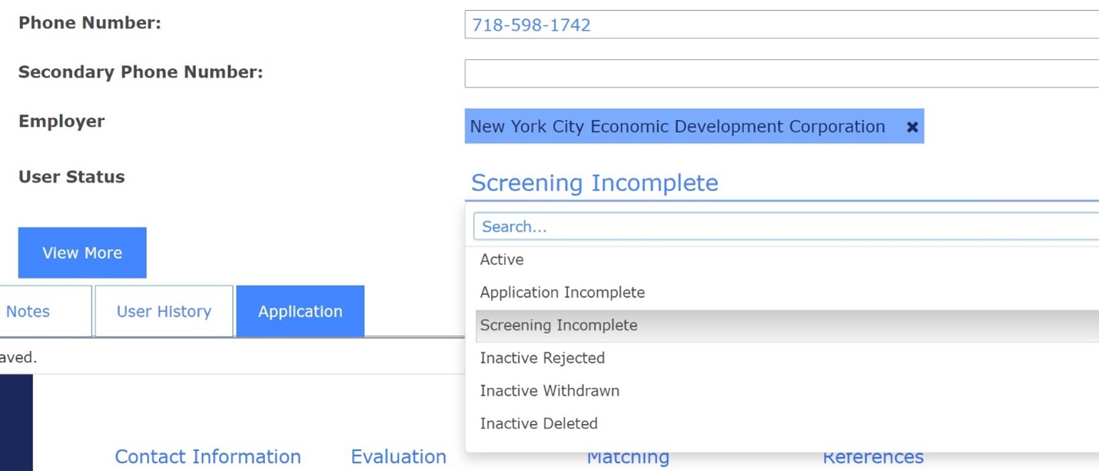Switch to the Notes tab

[x=28, y=311]
